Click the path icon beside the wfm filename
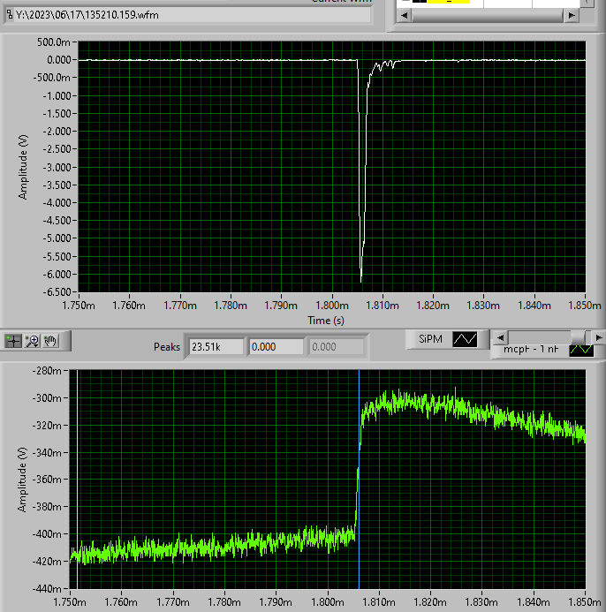This screenshot has width=606, height=612. pyautogui.click(x=10, y=15)
